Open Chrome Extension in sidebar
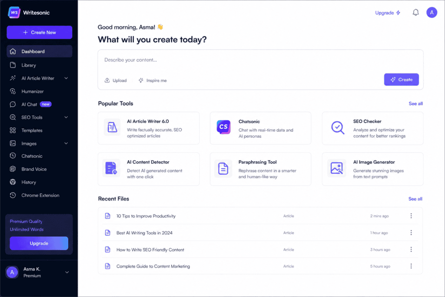Screen dimensions: 445x297 40,195
